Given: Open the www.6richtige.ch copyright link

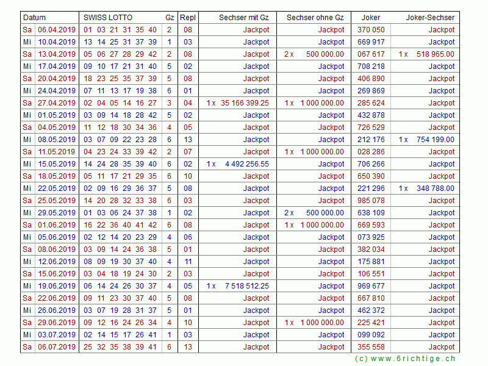Looking at the screenshot, I should pos(405,359).
